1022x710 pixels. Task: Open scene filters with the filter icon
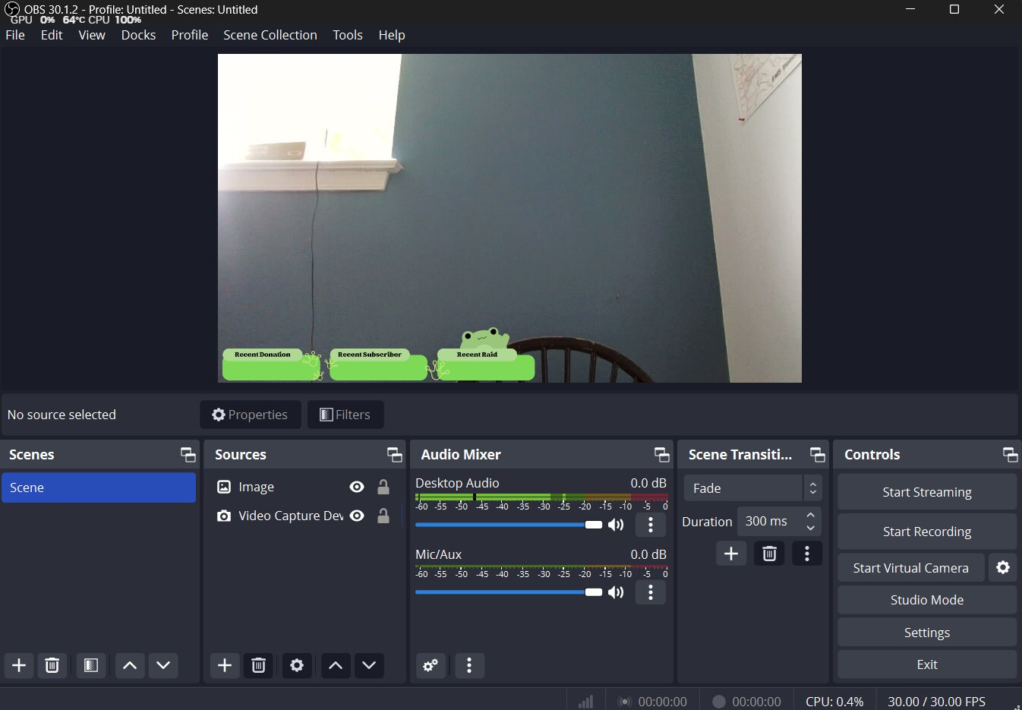point(91,665)
